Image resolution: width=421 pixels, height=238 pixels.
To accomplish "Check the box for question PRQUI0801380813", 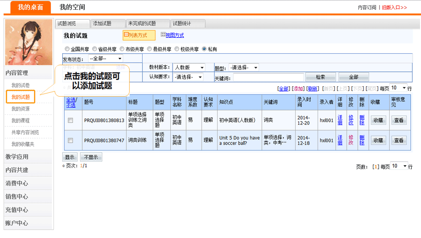I will point(71,120).
